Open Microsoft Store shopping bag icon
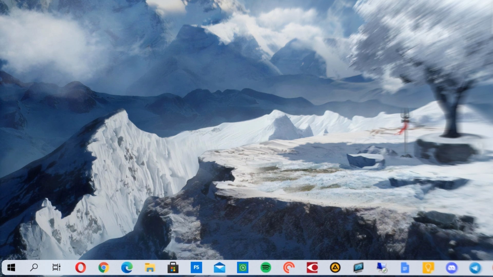This screenshot has height=277, width=493. pyautogui.click(x=173, y=268)
